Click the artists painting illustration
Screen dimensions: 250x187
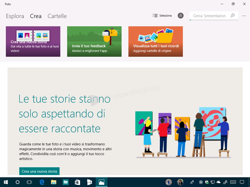pos(183,133)
